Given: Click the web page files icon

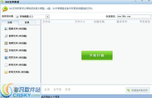Looking at the screenshot, I should pos(6,58).
